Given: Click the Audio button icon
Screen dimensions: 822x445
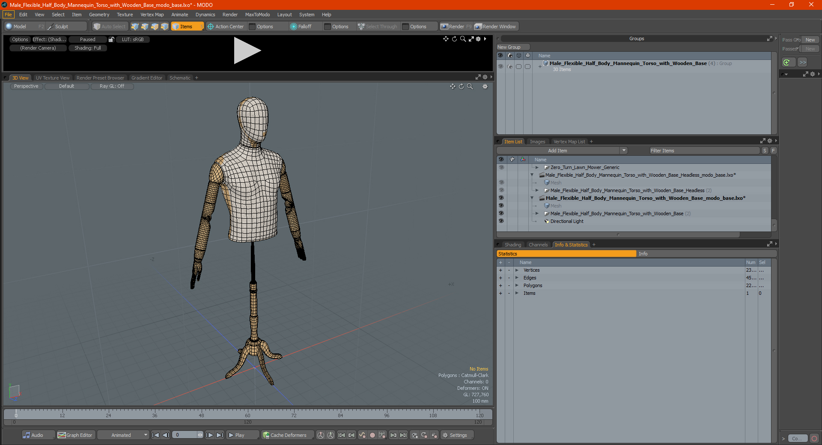Looking at the screenshot, I should (27, 435).
